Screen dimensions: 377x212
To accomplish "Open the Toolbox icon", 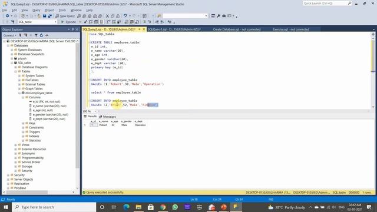I will (224, 16).
